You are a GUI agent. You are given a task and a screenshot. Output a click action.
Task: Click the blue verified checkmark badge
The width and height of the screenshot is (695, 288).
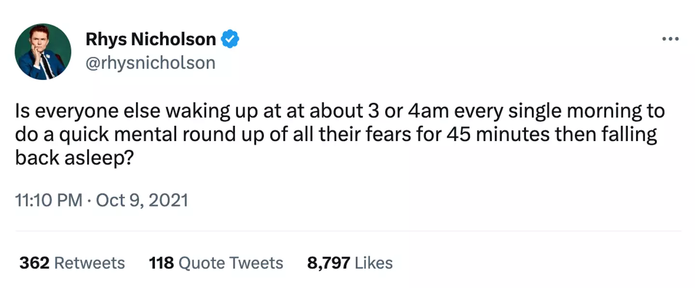click(x=230, y=39)
